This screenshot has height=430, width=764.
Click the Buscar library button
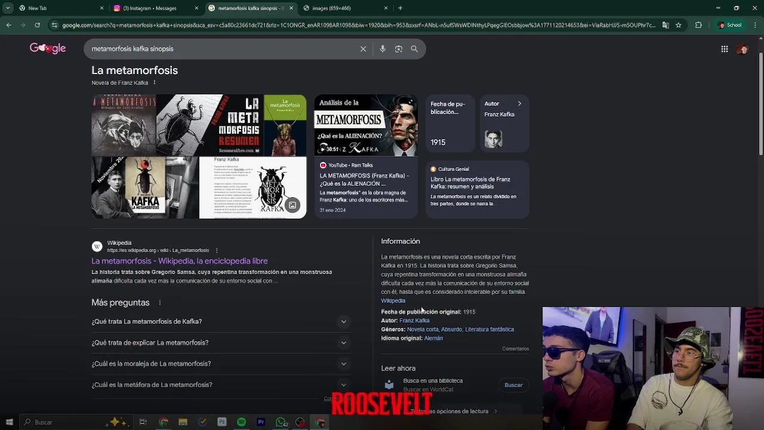tap(513, 385)
